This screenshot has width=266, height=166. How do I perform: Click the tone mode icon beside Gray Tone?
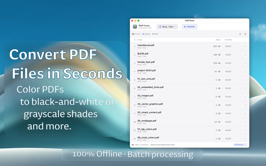[160, 27]
